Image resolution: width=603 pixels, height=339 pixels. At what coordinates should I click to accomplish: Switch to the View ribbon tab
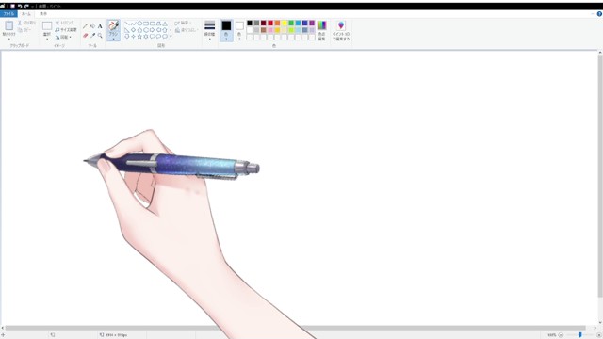pyautogui.click(x=43, y=14)
